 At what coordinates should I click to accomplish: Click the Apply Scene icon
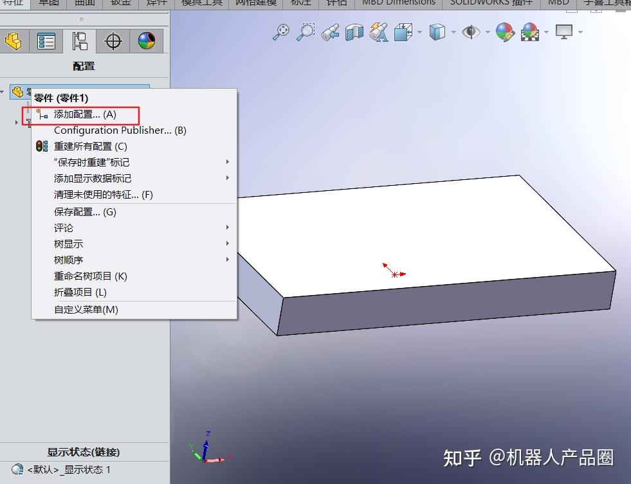coord(530,33)
